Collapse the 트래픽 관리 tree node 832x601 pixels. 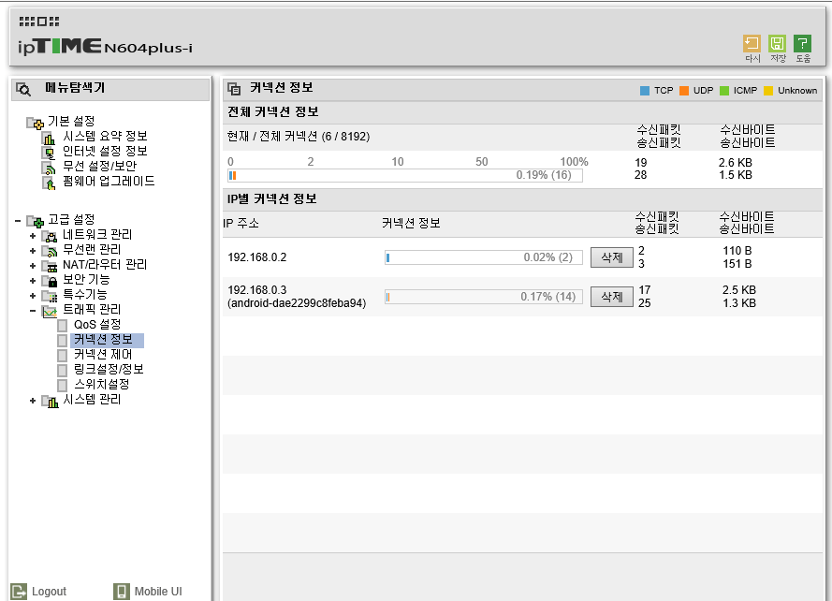33,310
